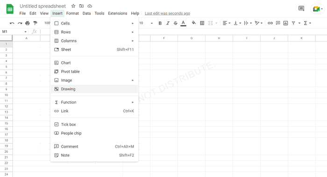This screenshot has width=327, height=177.
Task: Insert comment from toolbar
Action: click(278, 23)
